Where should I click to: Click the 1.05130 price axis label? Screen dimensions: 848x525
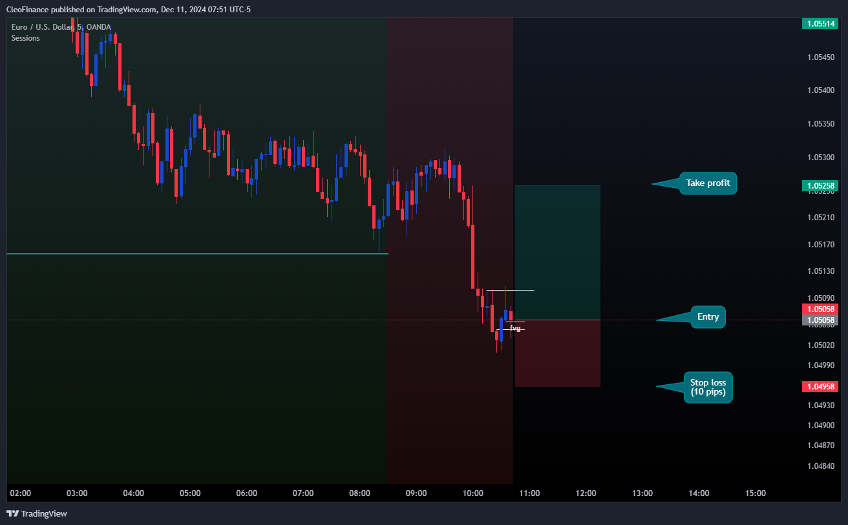click(820, 271)
